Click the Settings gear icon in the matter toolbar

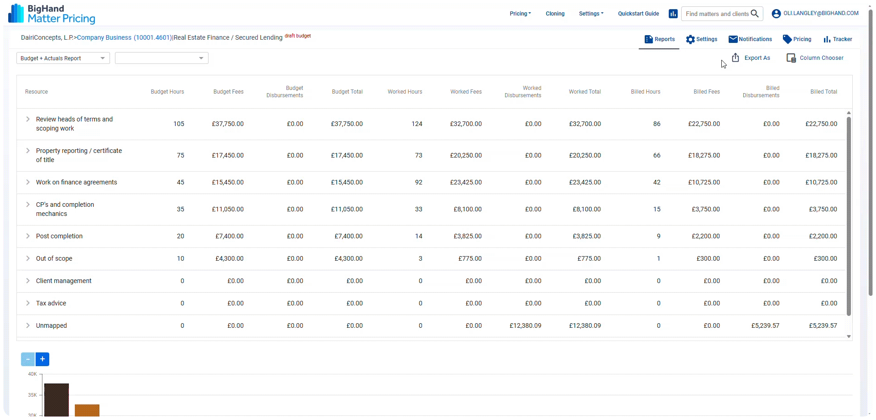pyautogui.click(x=690, y=39)
